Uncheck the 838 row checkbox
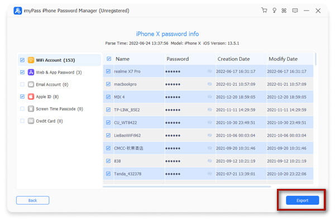The image size is (335, 219). (108, 161)
